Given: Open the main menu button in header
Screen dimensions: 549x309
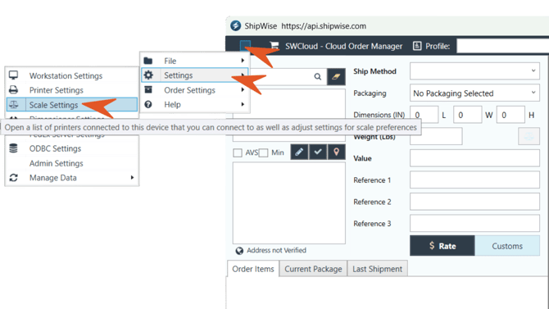Looking at the screenshot, I should click(x=245, y=46).
